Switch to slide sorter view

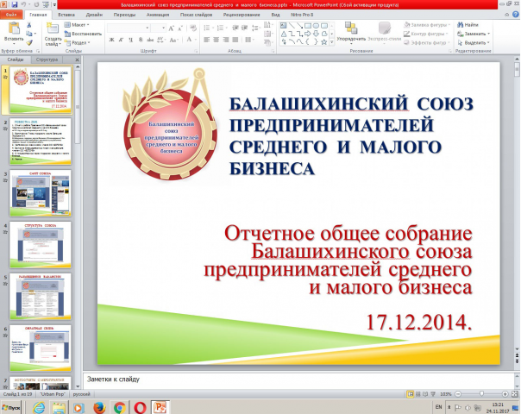click(x=418, y=394)
